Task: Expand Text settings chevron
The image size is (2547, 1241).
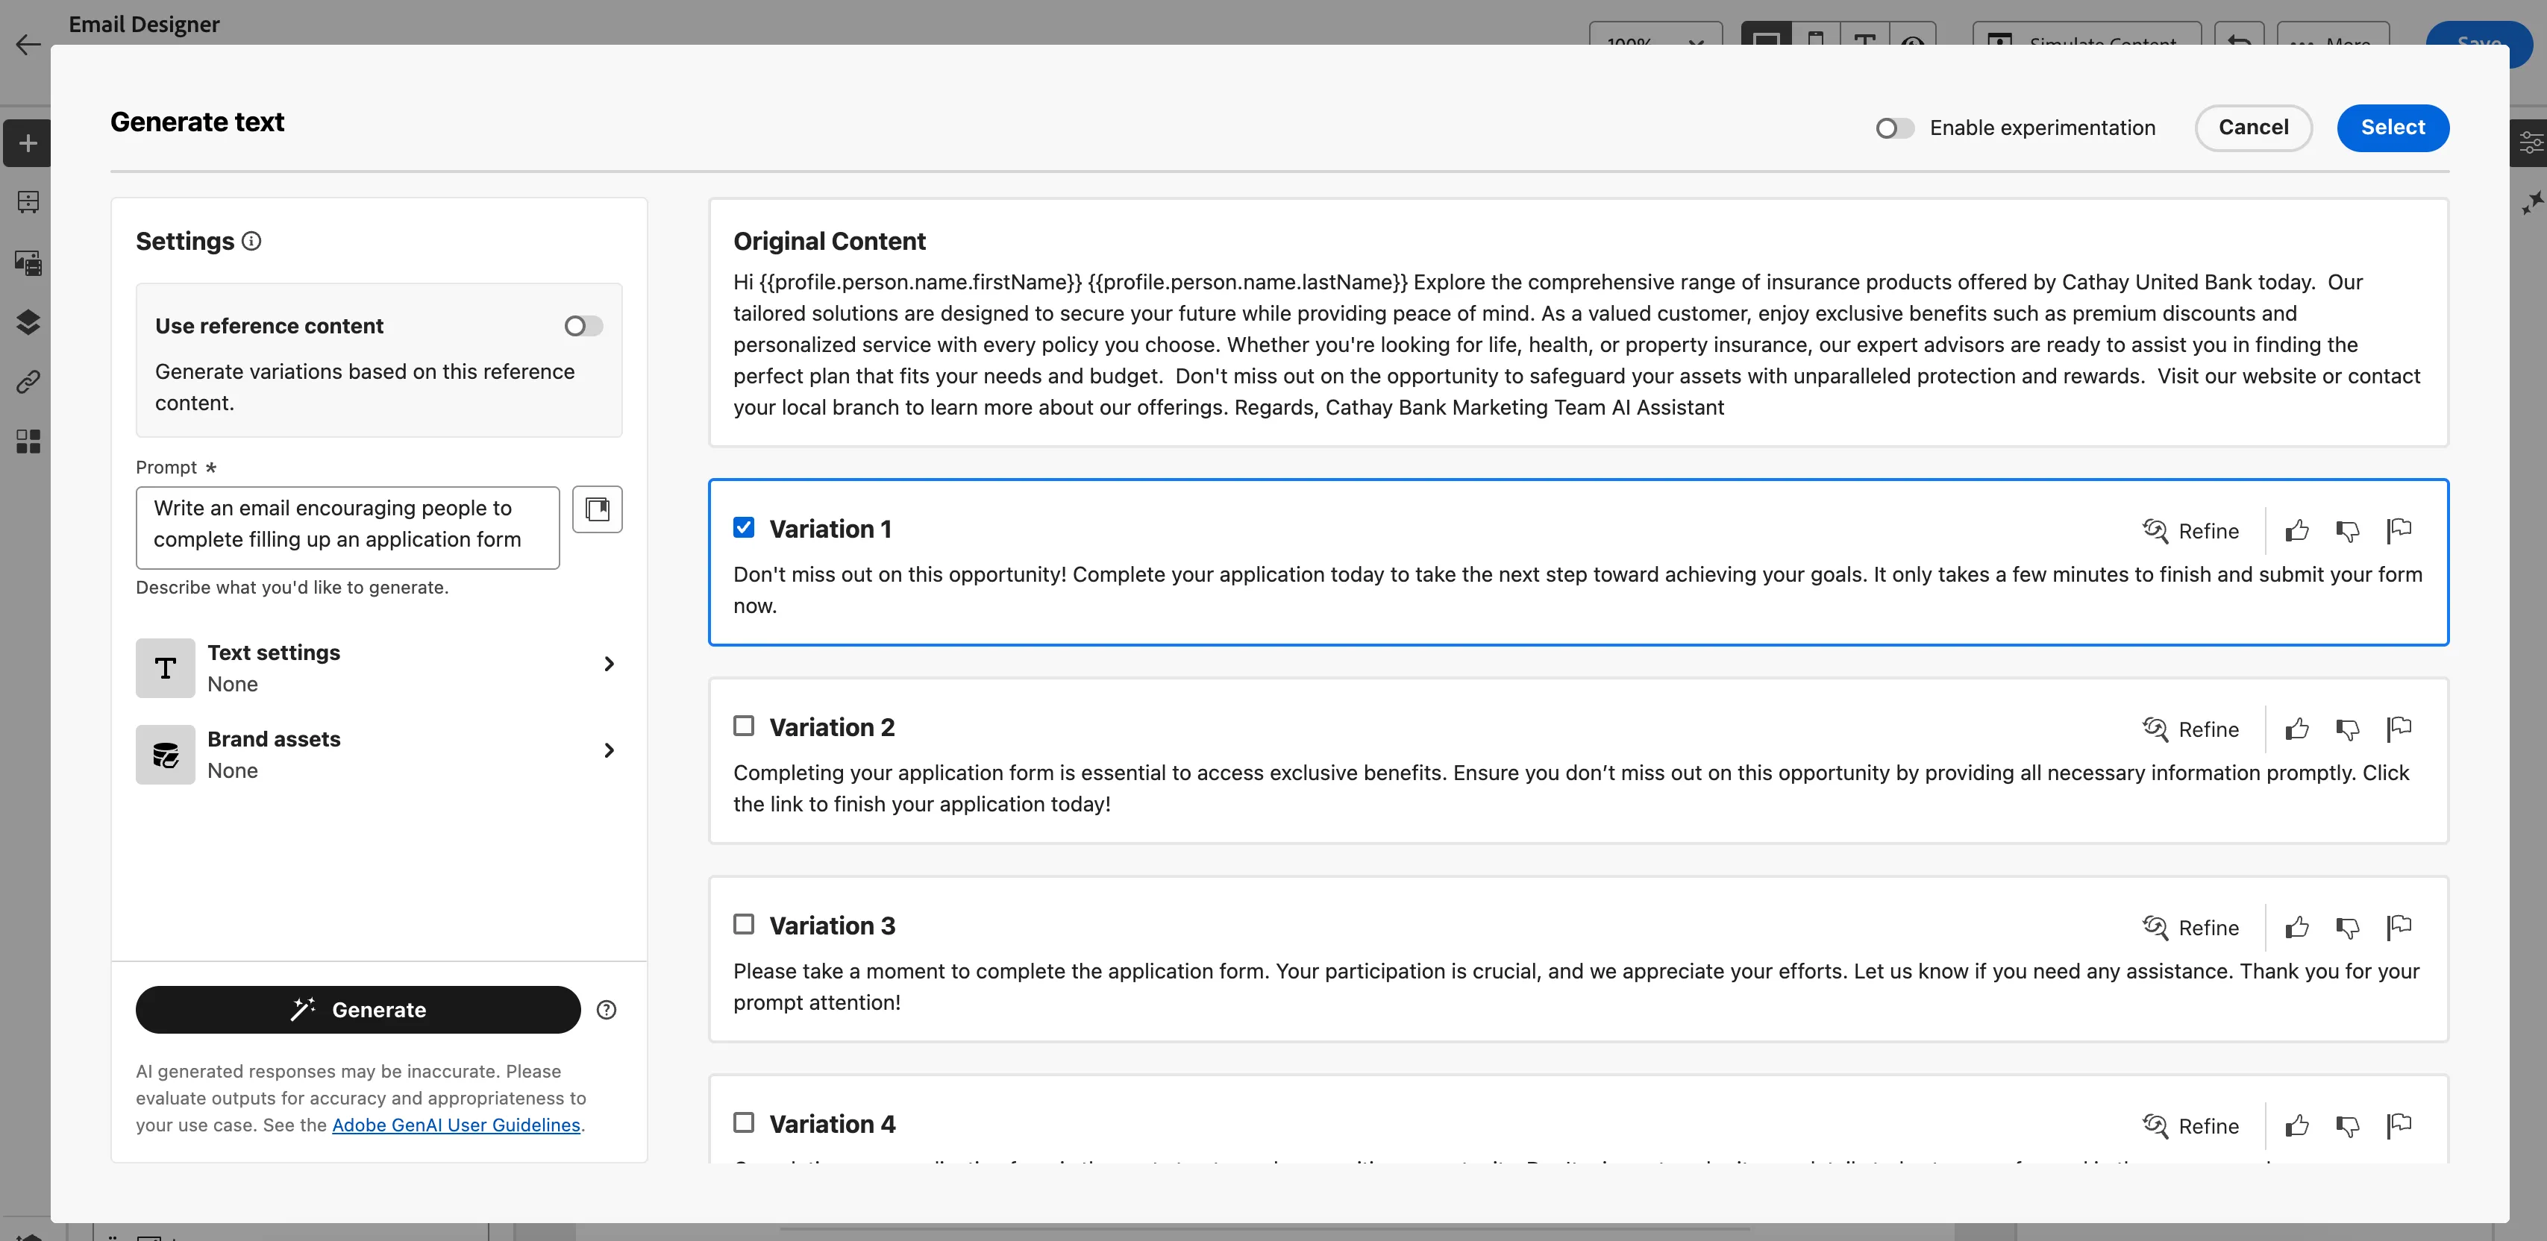Action: tap(609, 664)
